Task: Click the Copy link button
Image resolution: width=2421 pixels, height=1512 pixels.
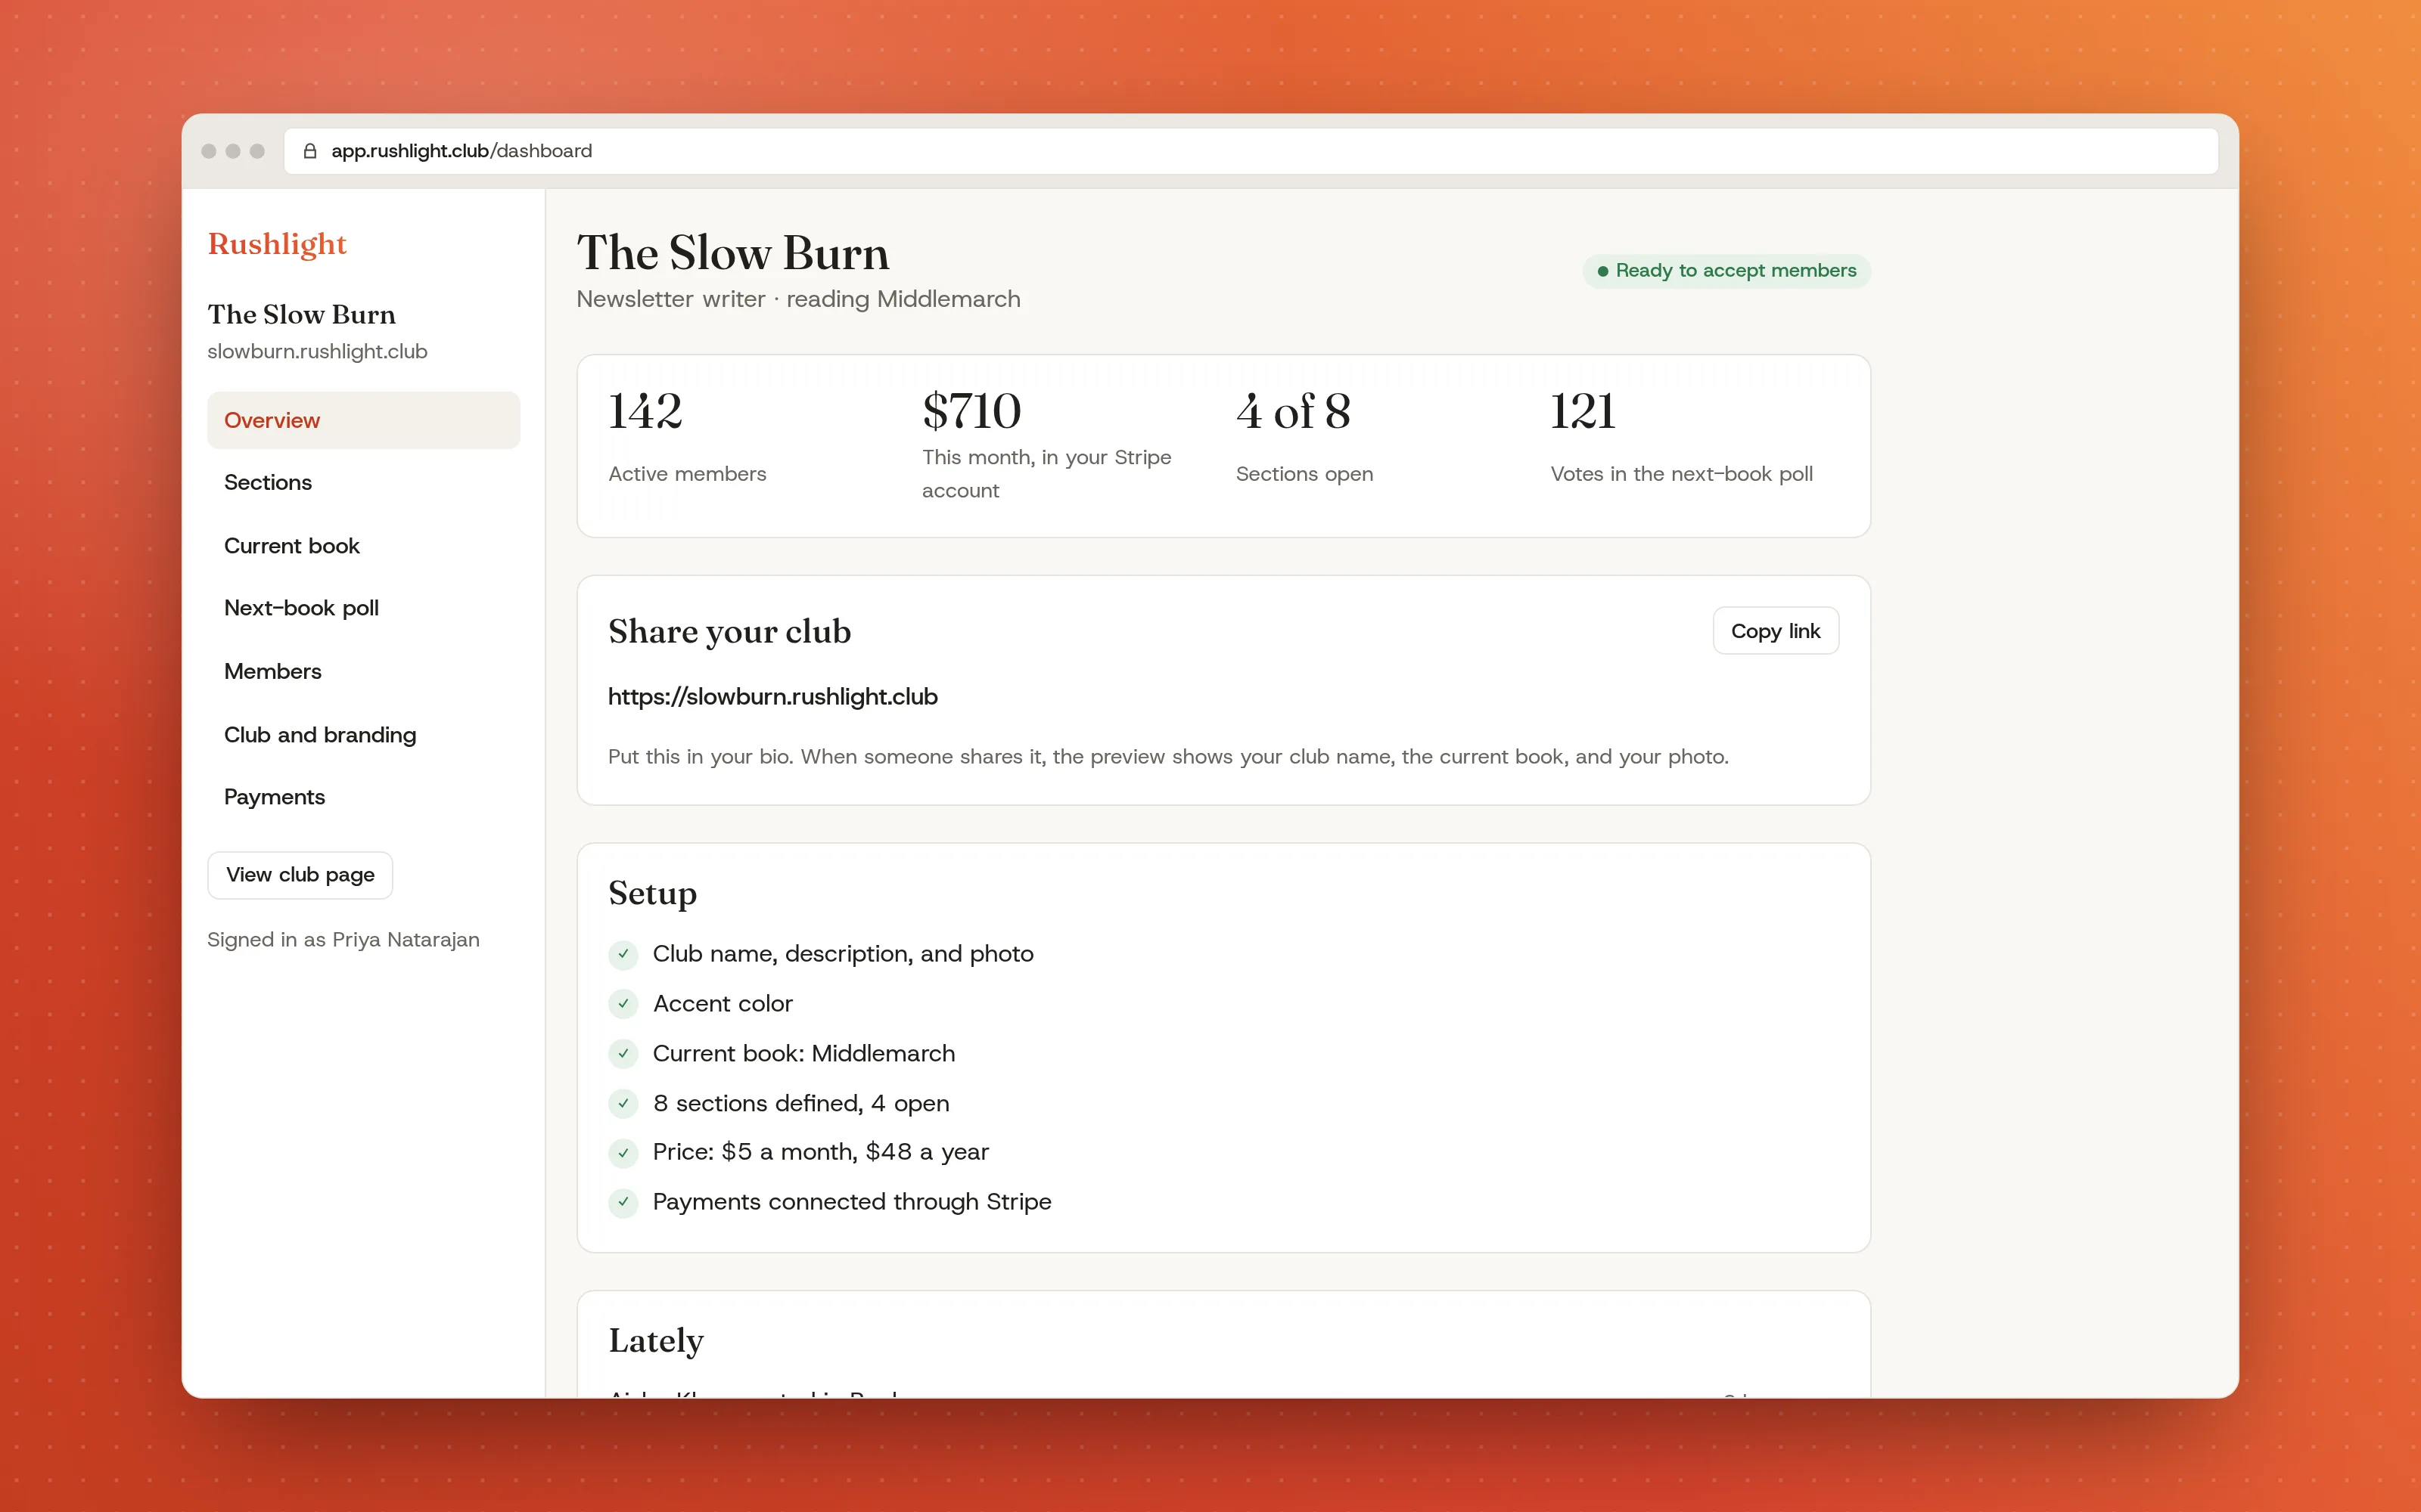Action: tap(1775, 631)
